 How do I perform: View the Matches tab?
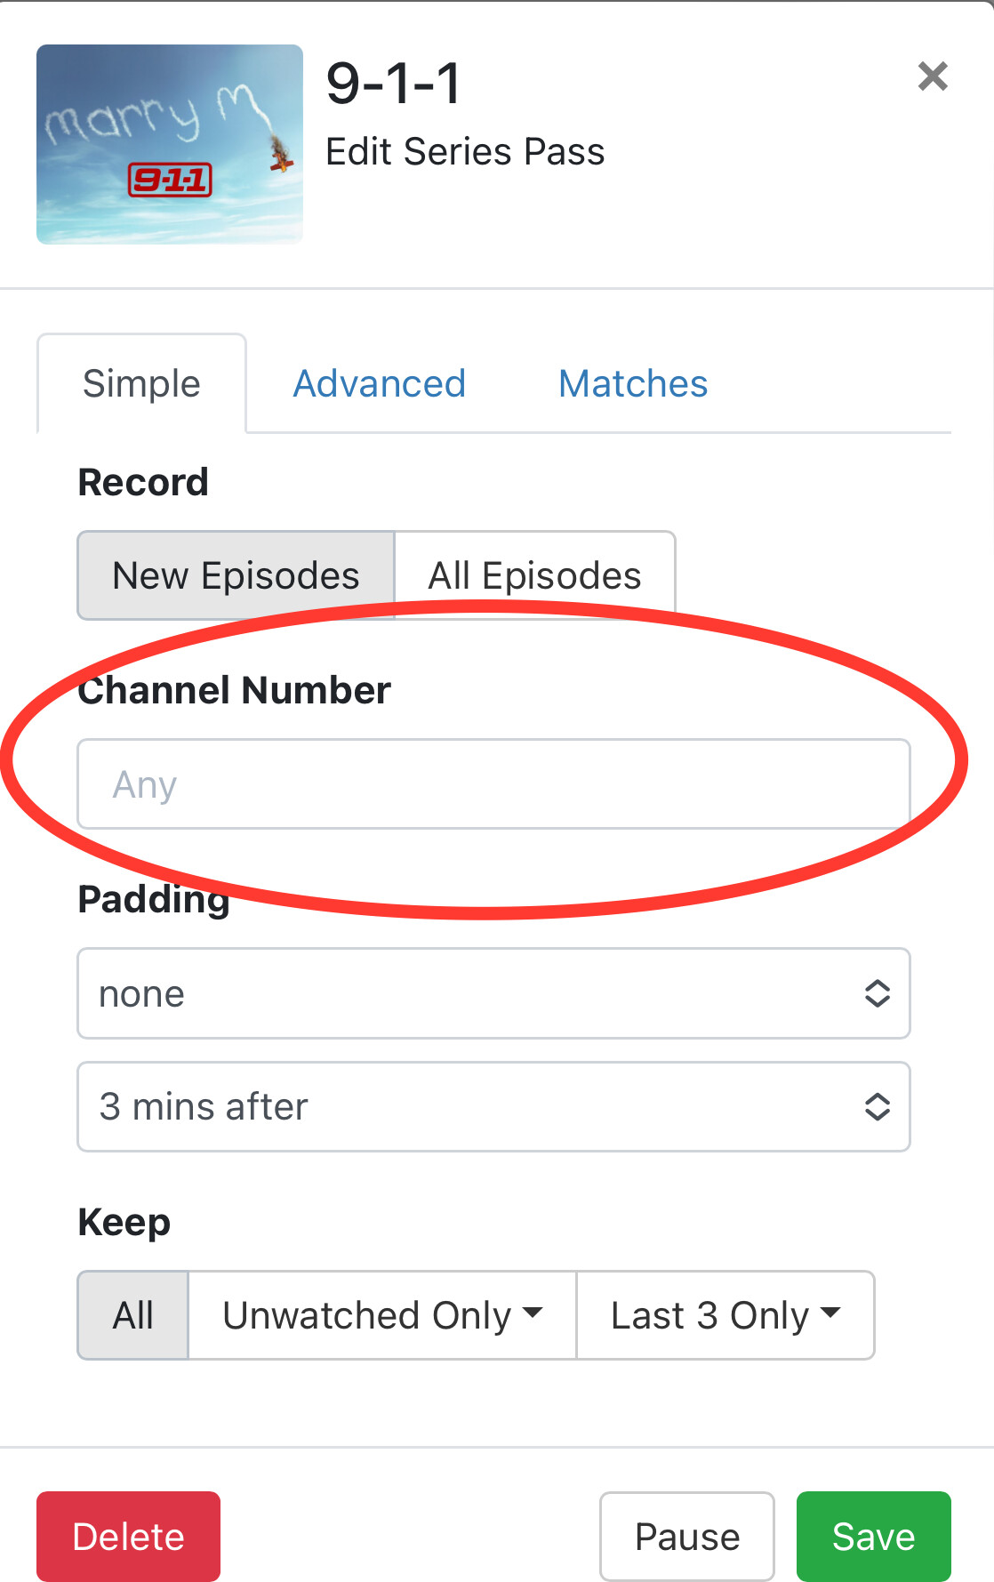[x=633, y=384]
